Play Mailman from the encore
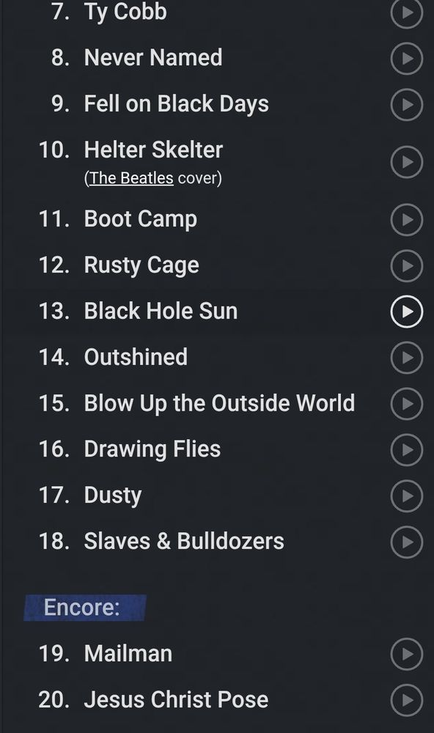This screenshot has height=733, width=434. [406, 655]
